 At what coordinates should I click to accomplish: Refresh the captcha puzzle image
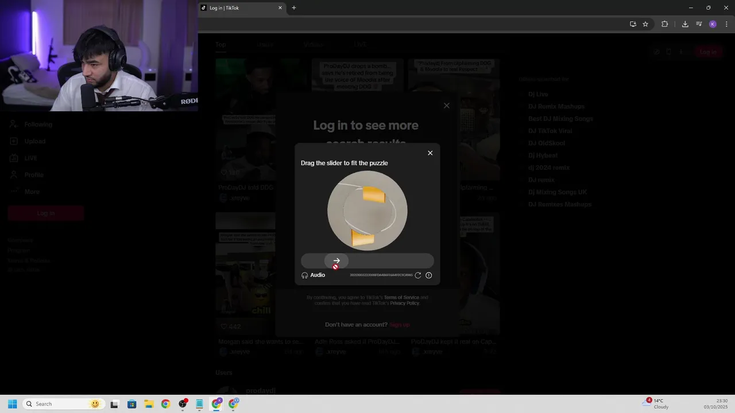[418, 275]
